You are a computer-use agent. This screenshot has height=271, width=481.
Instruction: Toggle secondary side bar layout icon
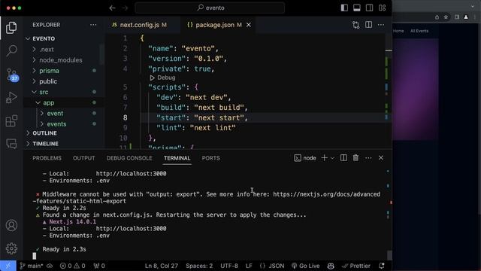pos(369,8)
